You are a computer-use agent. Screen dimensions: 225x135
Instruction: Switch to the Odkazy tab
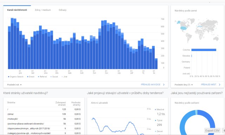(63, 10)
